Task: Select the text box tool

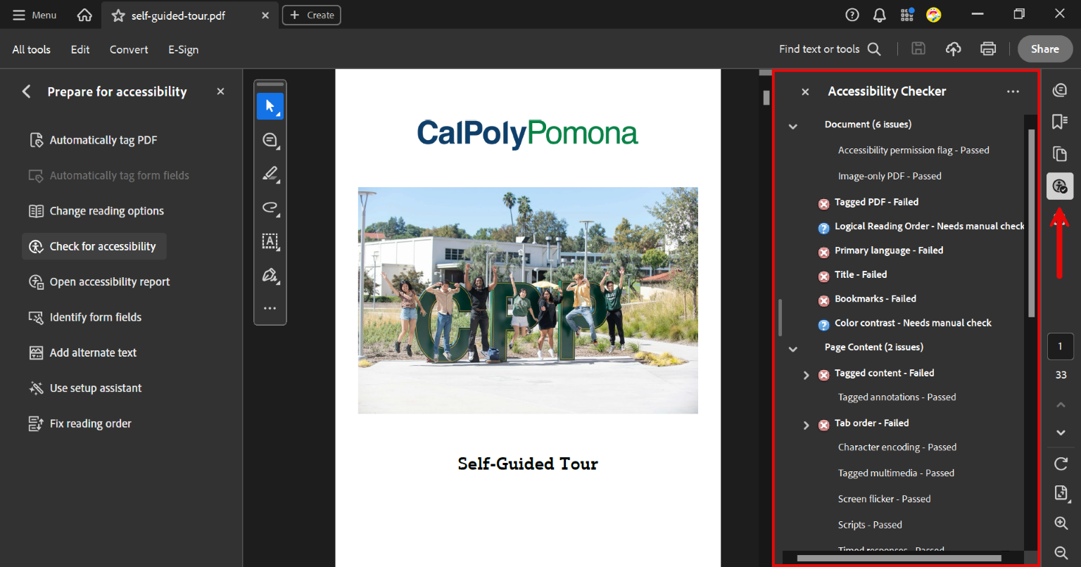Action: [270, 241]
